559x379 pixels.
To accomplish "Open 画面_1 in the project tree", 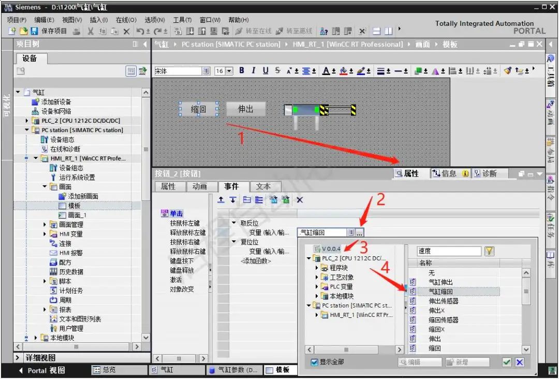I will (x=77, y=215).
